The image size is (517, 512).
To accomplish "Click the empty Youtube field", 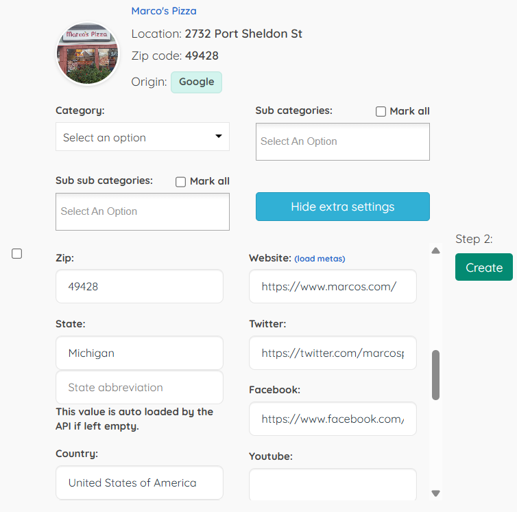I will click(x=333, y=484).
